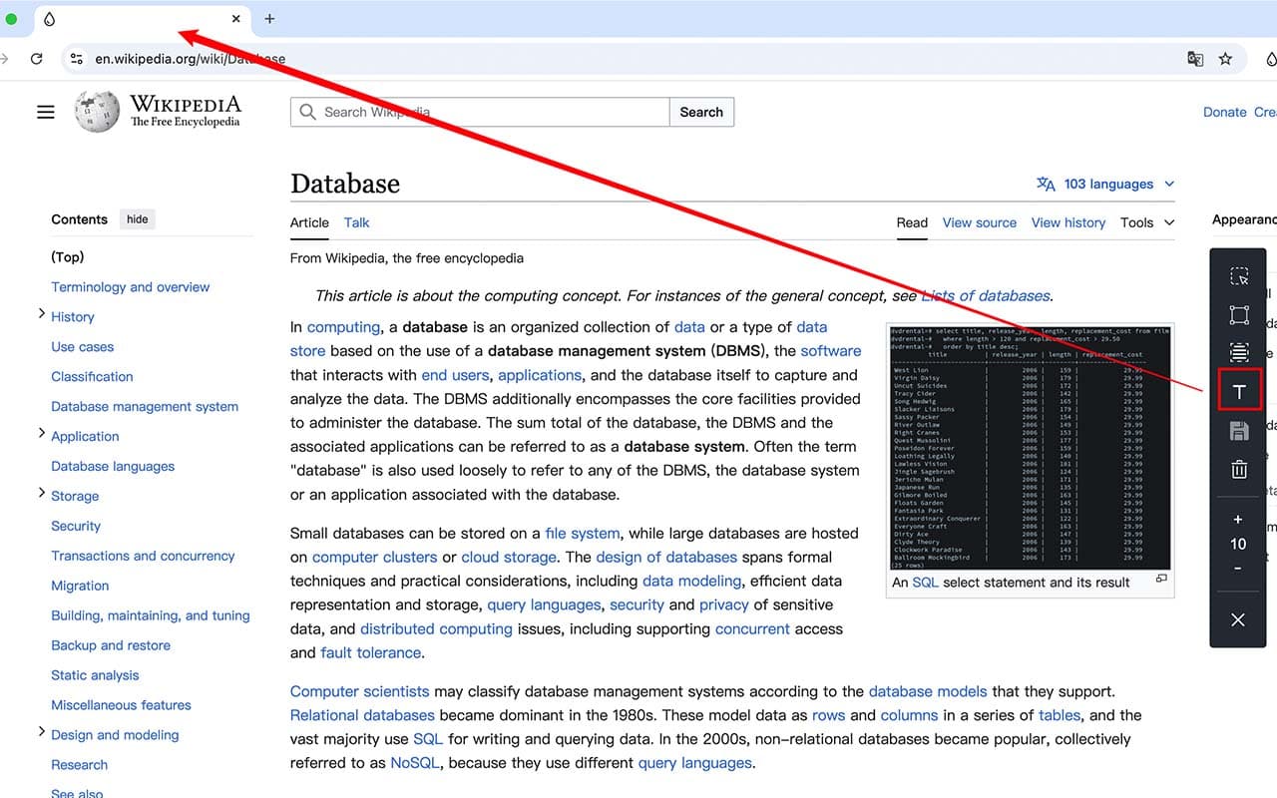Expand the History section in Contents
The height and width of the screenshot is (798, 1277).
pyautogui.click(x=42, y=314)
